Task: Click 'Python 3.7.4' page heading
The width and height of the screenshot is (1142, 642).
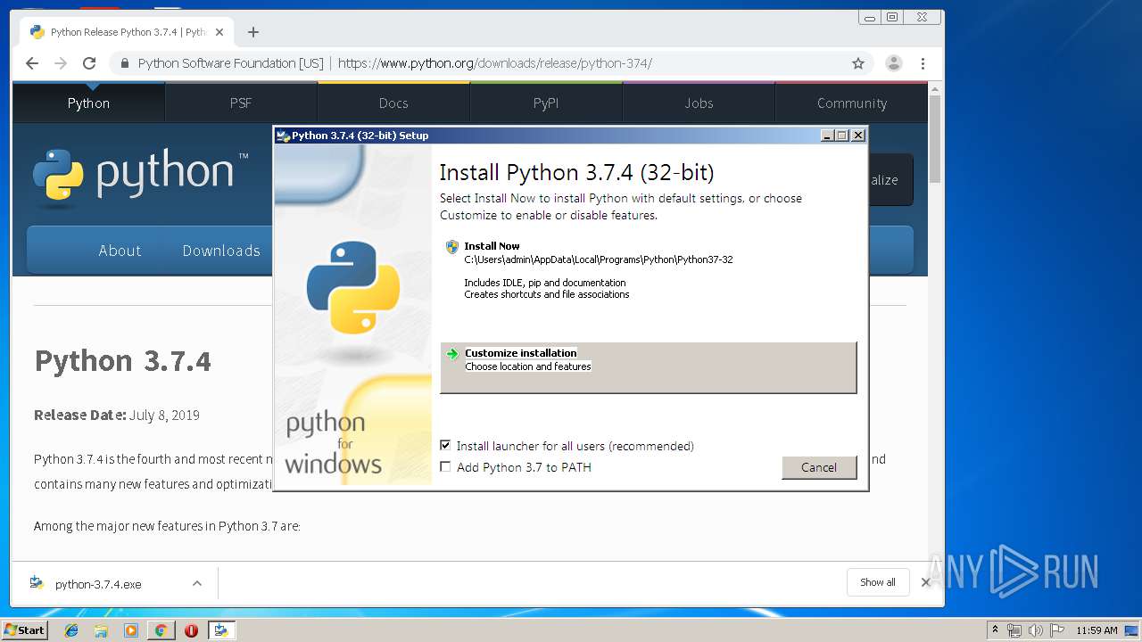Action: click(x=122, y=361)
